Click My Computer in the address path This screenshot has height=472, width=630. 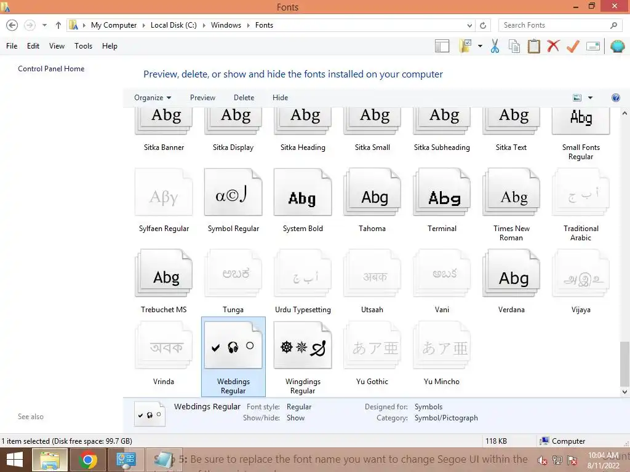(x=114, y=25)
